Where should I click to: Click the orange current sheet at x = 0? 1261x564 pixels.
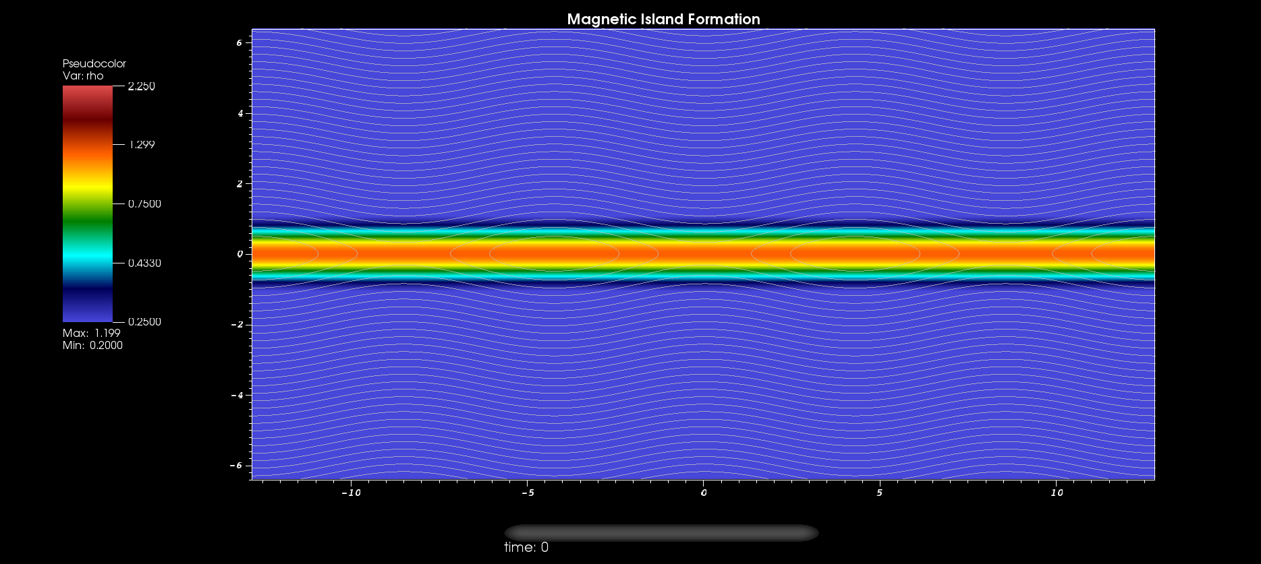(704, 253)
